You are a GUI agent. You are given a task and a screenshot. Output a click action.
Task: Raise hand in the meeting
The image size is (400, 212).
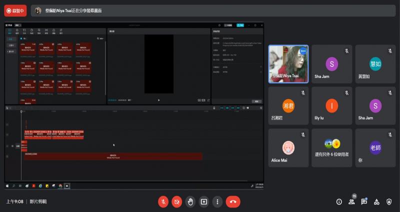click(190, 201)
